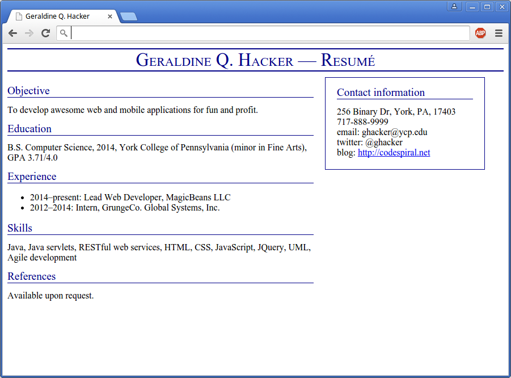Viewport: 511px width, 378px height.
Task: Follow the http://codespiral.net blog link
Action: pos(394,153)
